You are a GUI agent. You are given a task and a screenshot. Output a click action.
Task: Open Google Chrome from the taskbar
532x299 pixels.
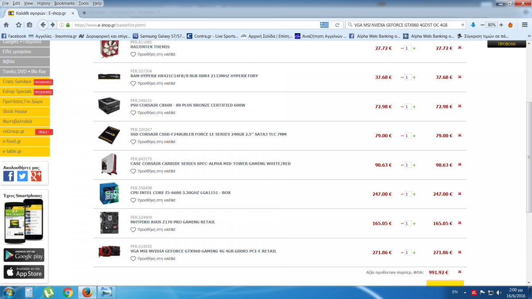[68, 292]
